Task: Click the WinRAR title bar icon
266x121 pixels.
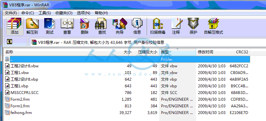Action: click(5, 5)
